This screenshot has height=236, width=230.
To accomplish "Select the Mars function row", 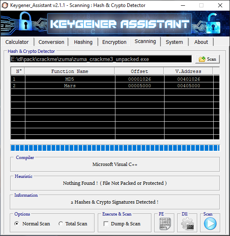I will pyautogui.click(x=115, y=86).
